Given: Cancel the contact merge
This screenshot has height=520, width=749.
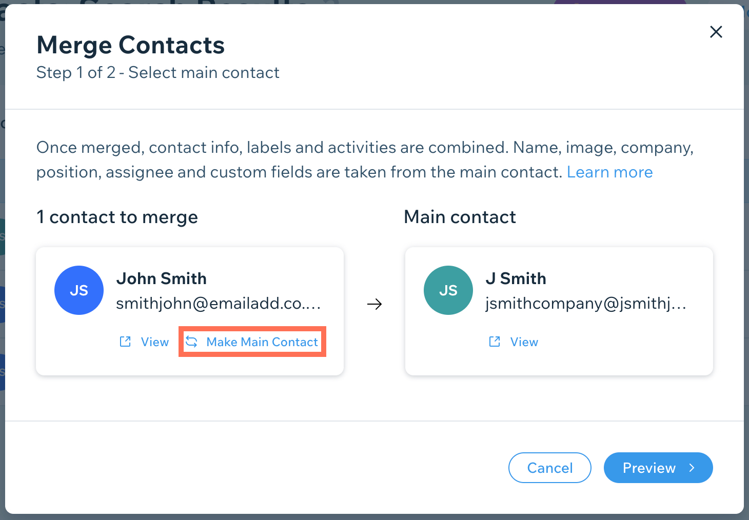Looking at the screenshot, I should (x=549, y=468).
